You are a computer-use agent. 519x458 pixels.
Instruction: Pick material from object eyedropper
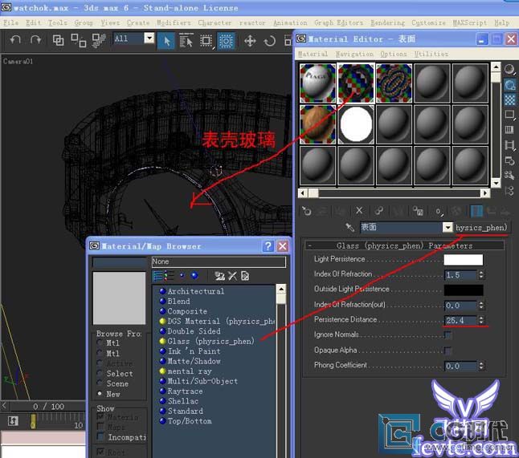click(x=349, y=227)
